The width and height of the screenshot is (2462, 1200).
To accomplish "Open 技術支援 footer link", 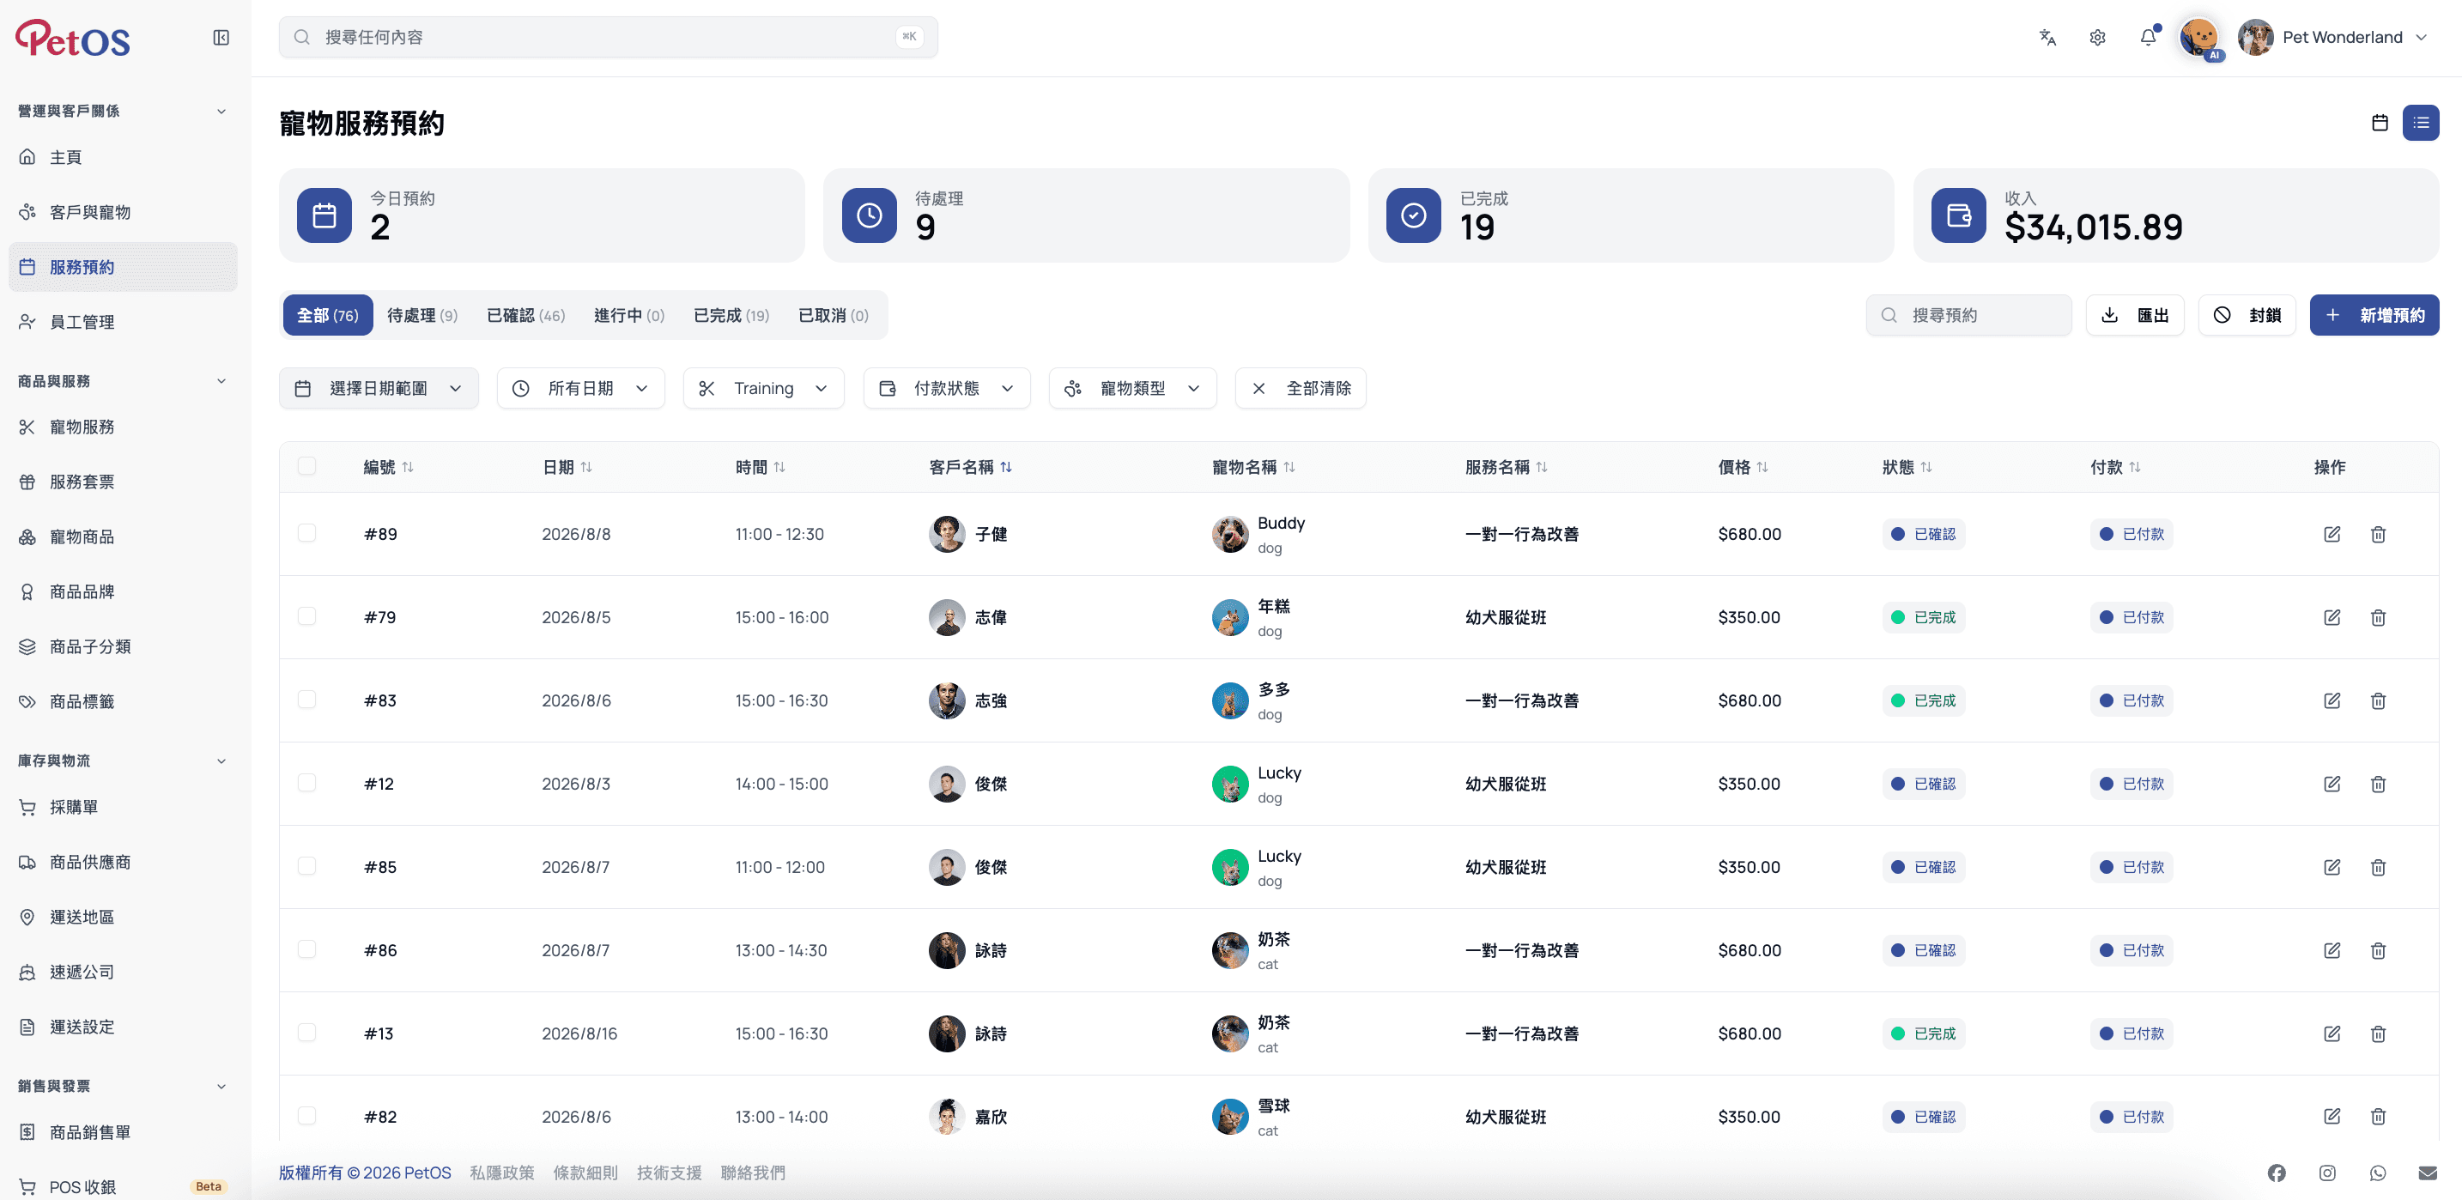I will coord(669,1173).
